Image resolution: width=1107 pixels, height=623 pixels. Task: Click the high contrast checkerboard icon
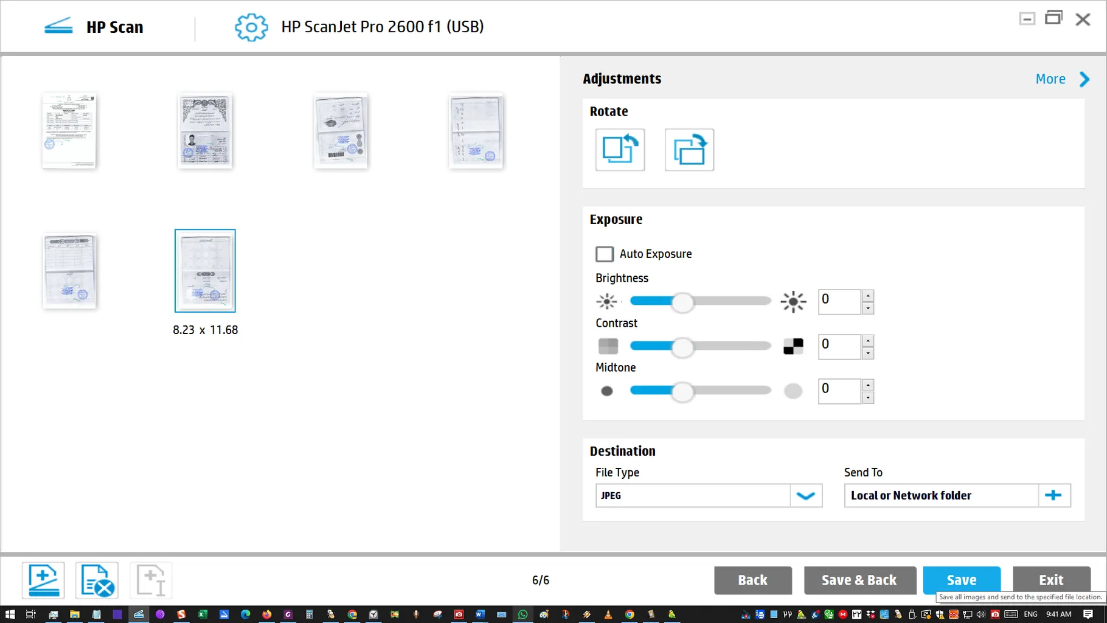coord(793,346)
